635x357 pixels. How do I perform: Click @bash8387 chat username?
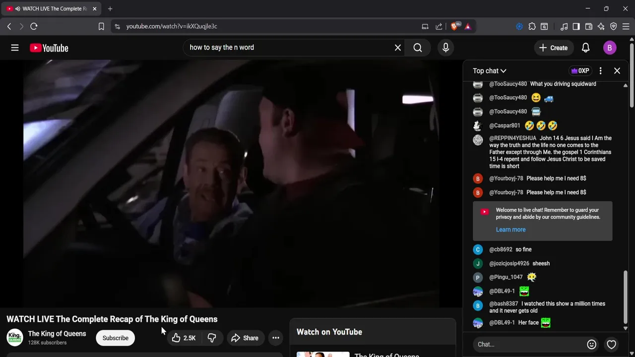(x=504, y=304)
